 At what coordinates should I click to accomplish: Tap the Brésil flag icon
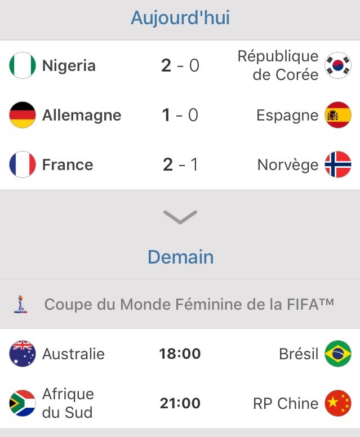click(338, 354)
